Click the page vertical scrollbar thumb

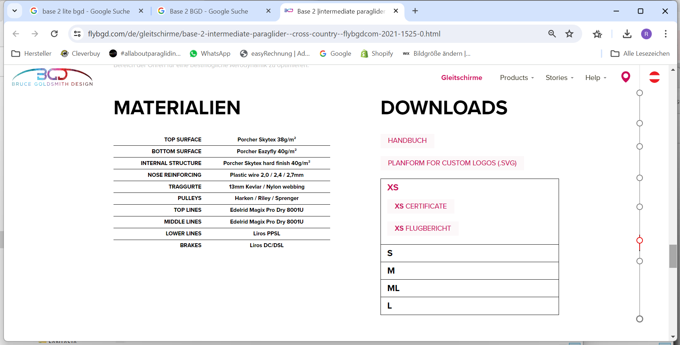pyautogui.click(x=673, y=256)
